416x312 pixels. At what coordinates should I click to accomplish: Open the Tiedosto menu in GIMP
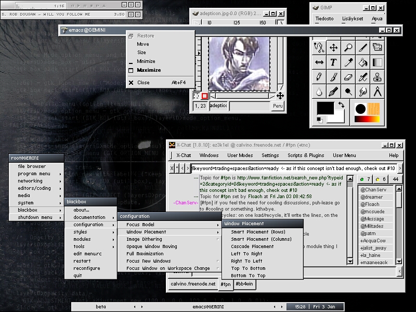click(324, 19)
